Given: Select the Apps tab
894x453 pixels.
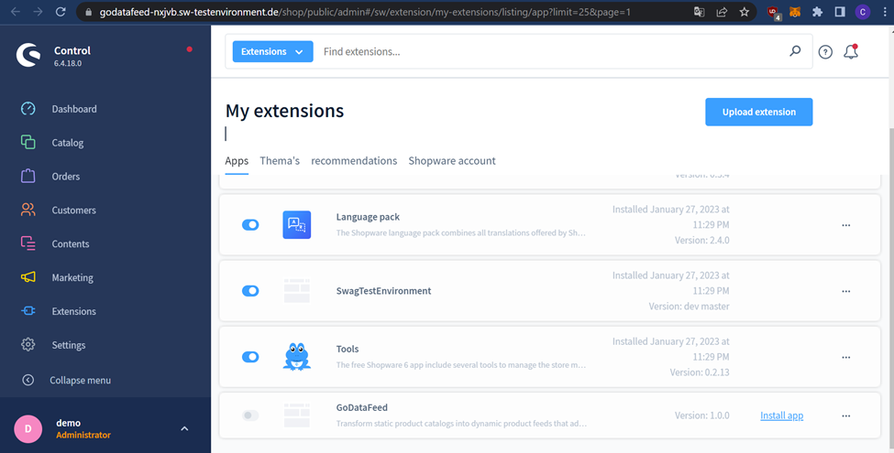Looking at the screenshot, I should point(237,161).
